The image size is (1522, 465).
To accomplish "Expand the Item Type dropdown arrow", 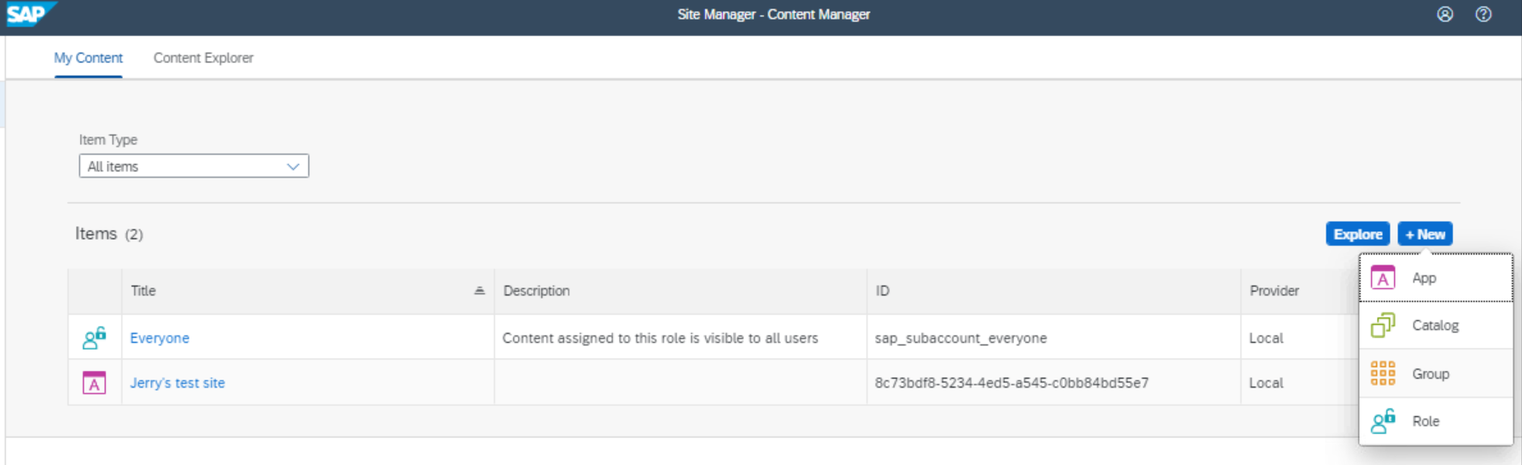I will pos(293,166).
